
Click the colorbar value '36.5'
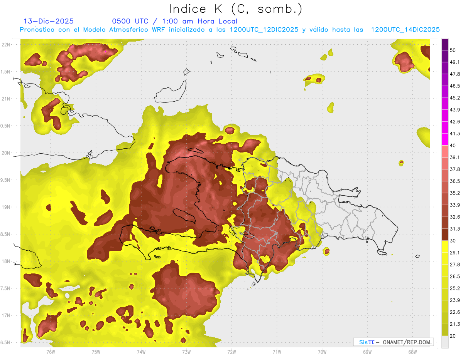455,181
